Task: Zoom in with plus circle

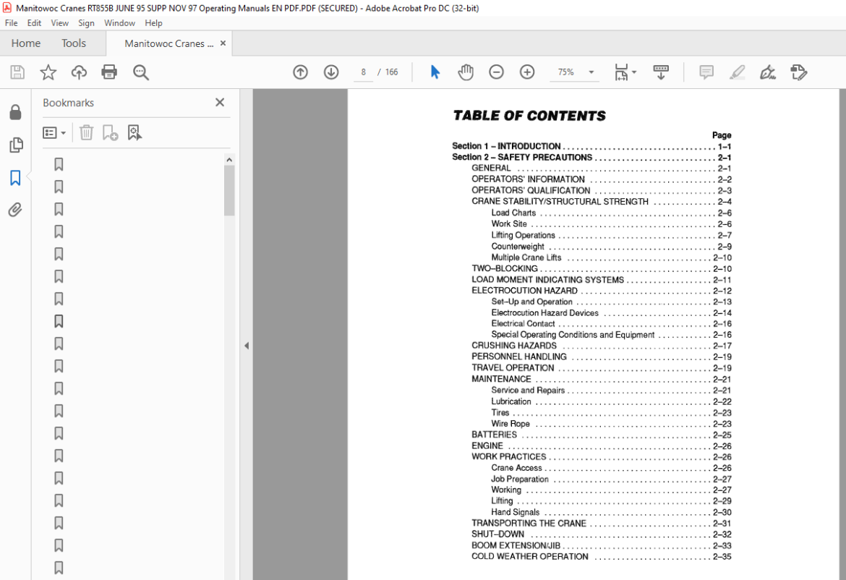Action: [x=527, y=72]
